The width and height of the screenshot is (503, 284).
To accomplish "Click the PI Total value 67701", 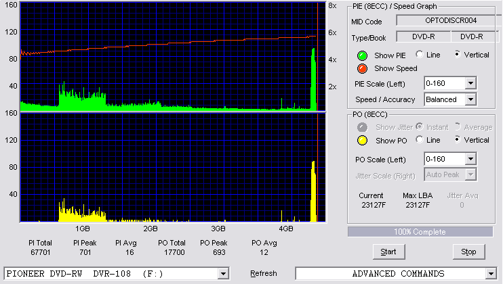I will [x=41, y=253].
